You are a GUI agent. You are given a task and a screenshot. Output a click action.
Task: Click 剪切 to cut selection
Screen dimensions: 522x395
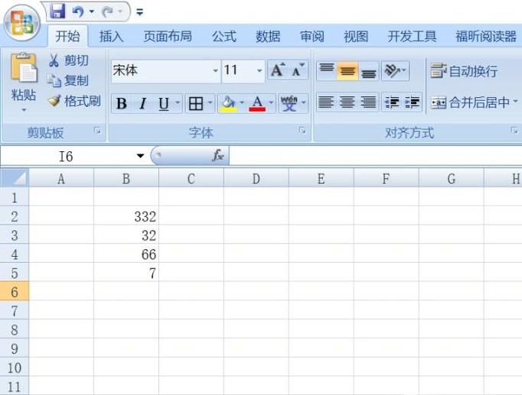[69, 60]
